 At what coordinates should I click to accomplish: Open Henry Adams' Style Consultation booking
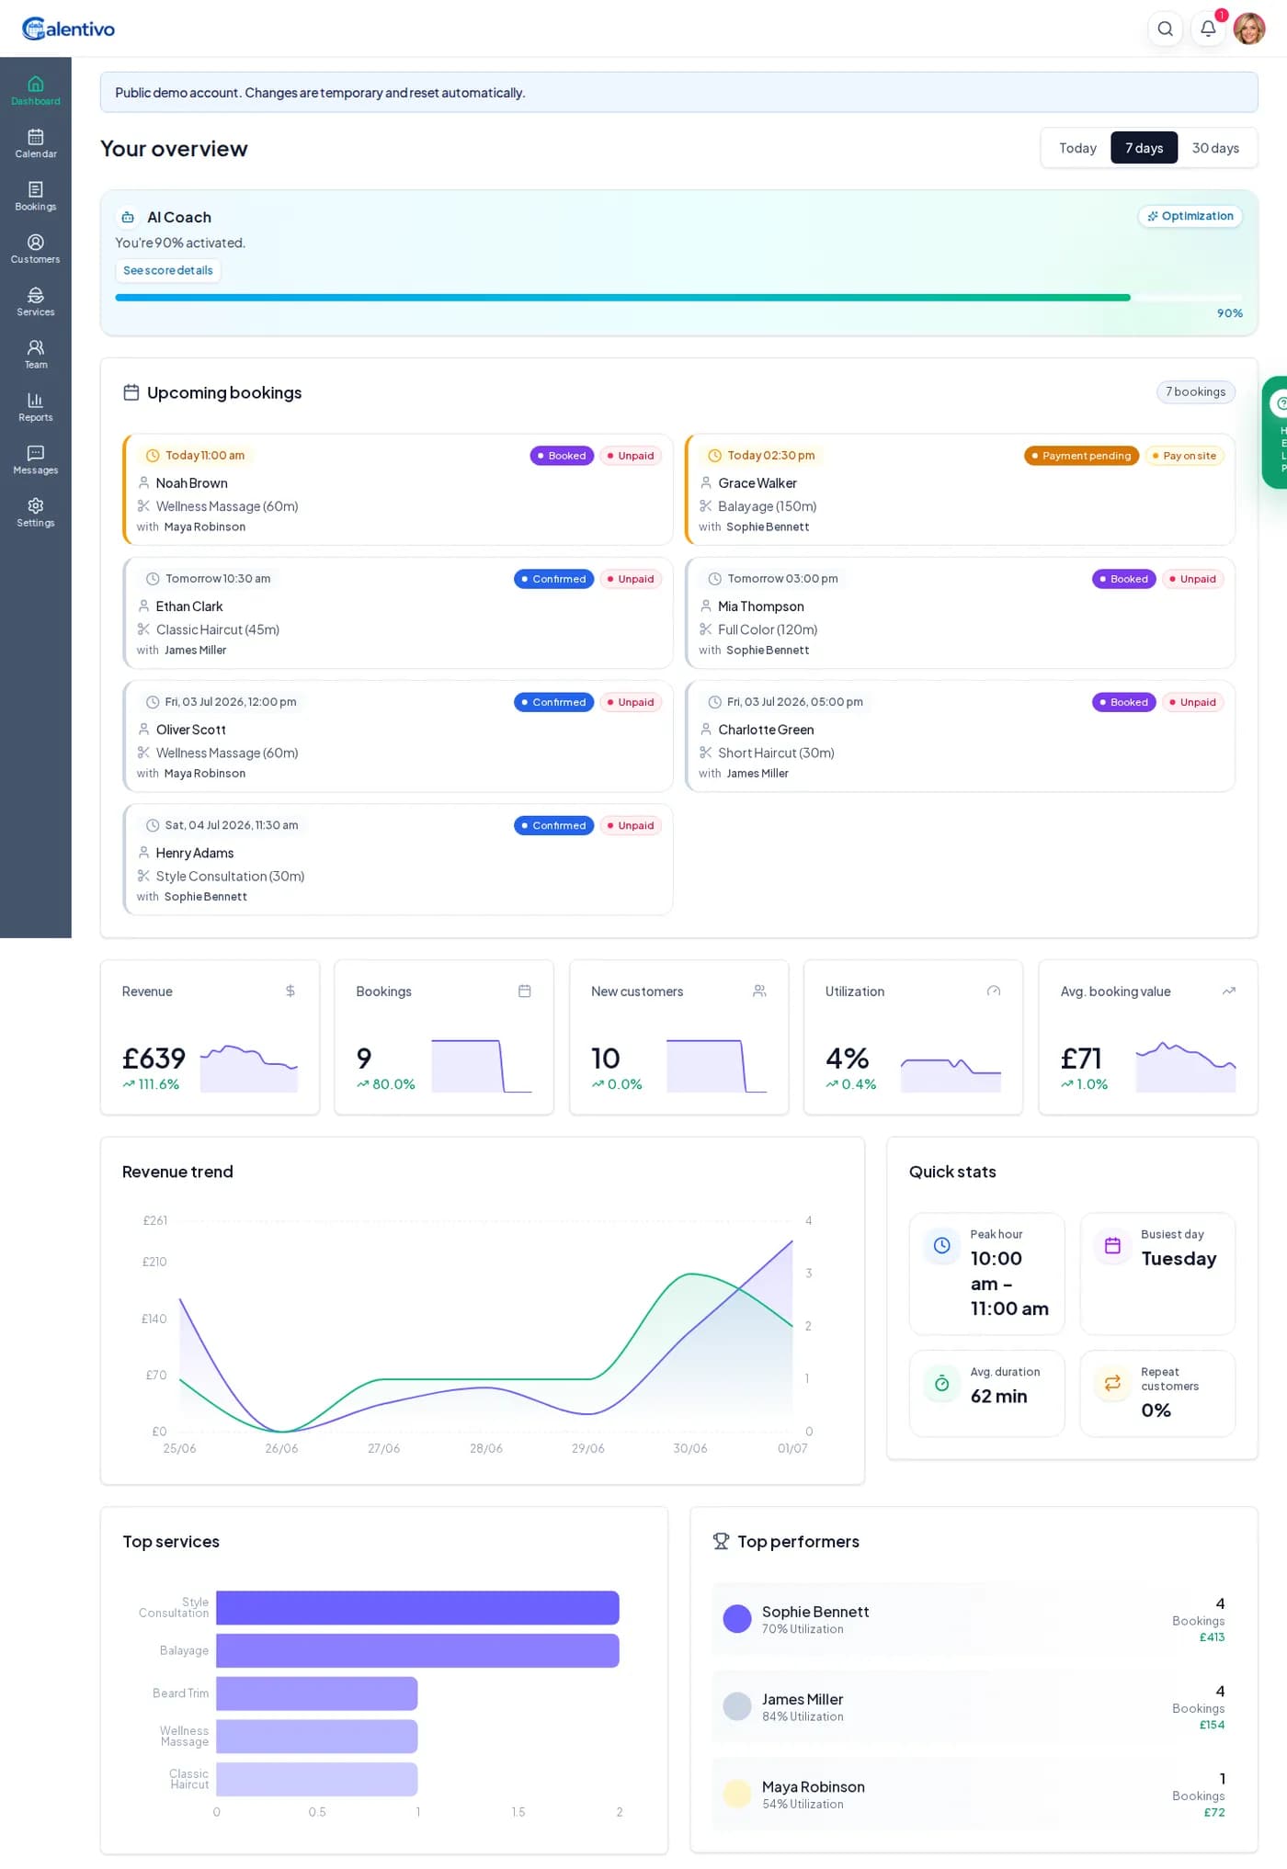(398, 859)
